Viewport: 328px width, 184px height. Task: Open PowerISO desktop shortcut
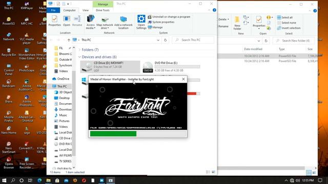(x=9, y=21)
